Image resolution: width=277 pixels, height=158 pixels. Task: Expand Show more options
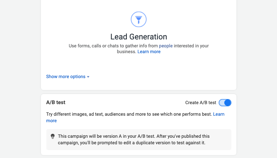68,77
